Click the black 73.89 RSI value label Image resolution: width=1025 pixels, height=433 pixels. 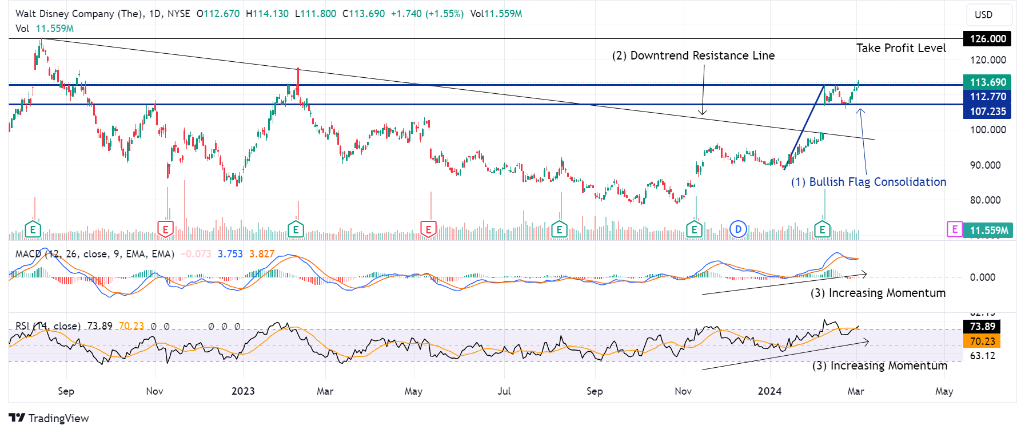point(982,327)
